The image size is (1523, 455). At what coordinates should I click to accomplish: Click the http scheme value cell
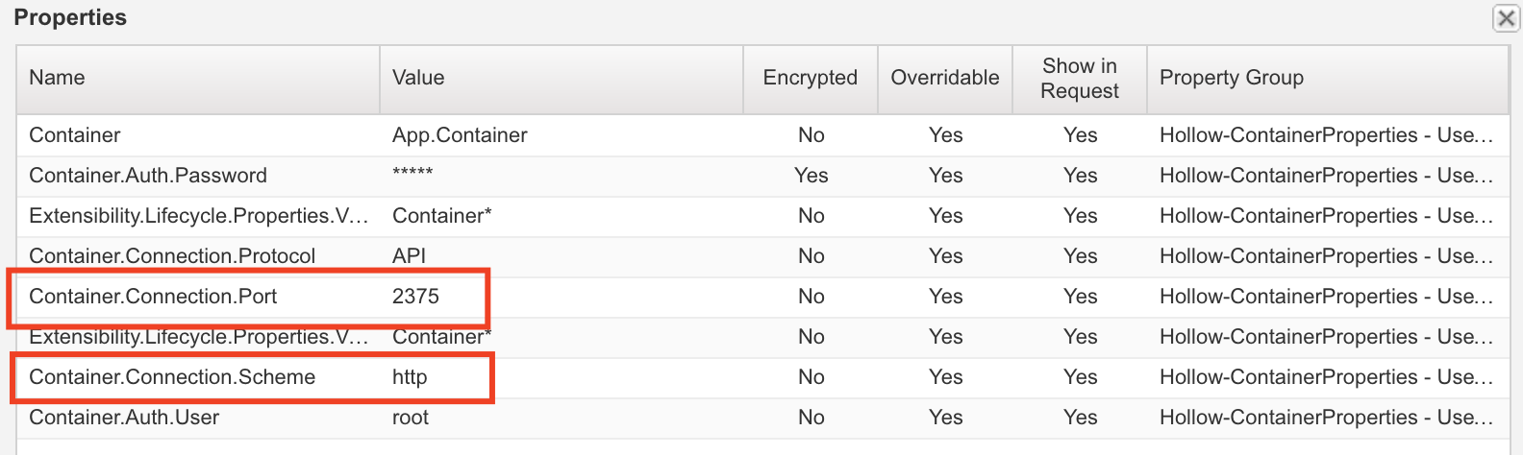[x=410, y=377]
